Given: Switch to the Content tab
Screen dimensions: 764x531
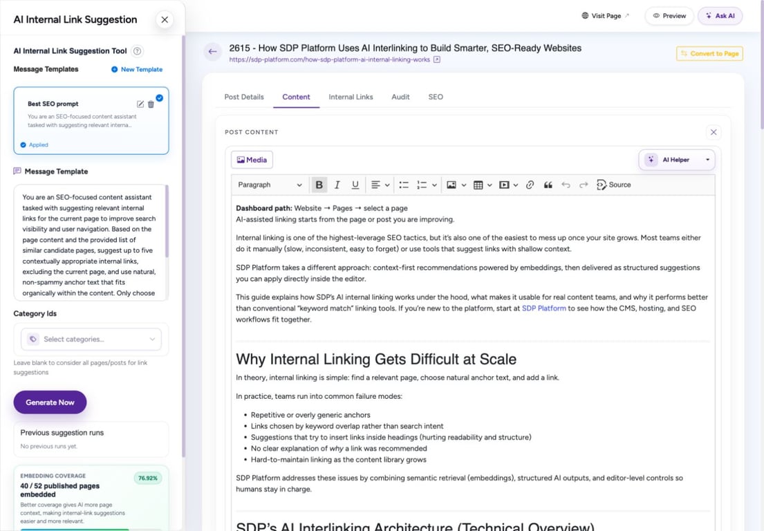Looking at the screenshot, I should (296, 97).
